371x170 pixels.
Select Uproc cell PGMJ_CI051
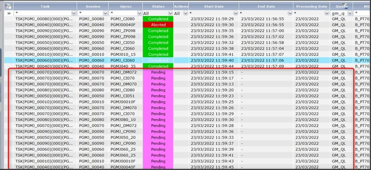tap(123, 96)
